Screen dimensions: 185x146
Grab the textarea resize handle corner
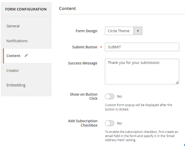(x=177, y=83)
